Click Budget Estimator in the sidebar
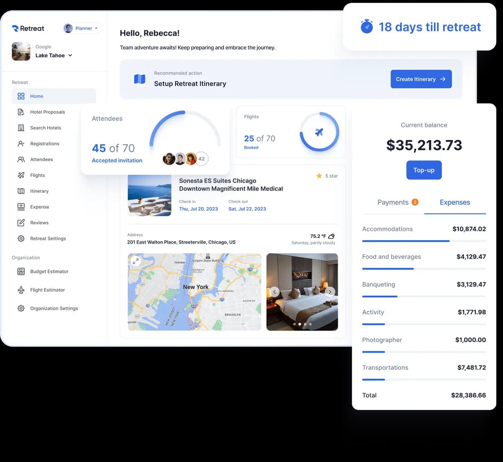Image resolution: width=503 pixels, height=462 pixels. pos(49,271)
